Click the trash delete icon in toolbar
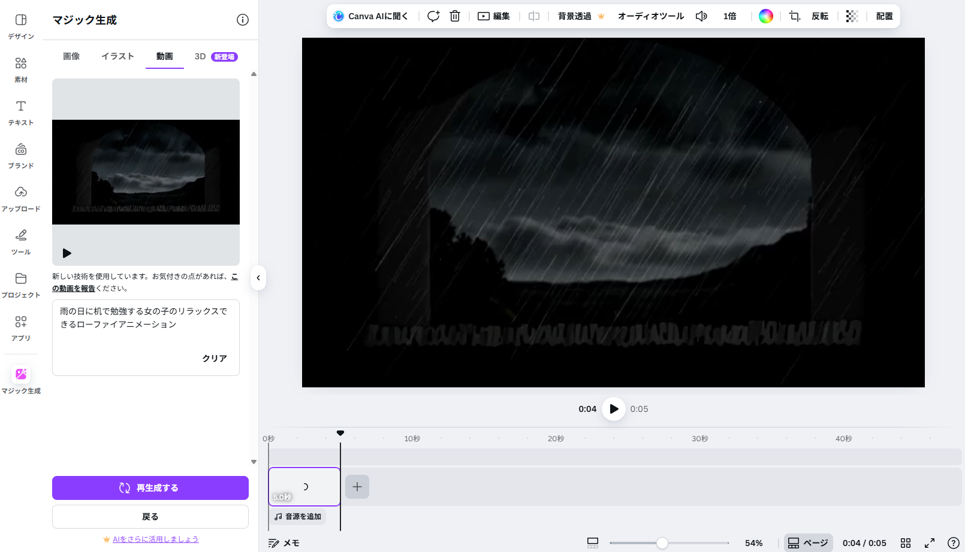 pyautogui.click(x=455, y=16)
